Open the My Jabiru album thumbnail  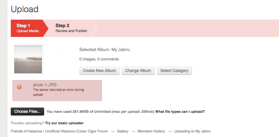coord(28,59)
